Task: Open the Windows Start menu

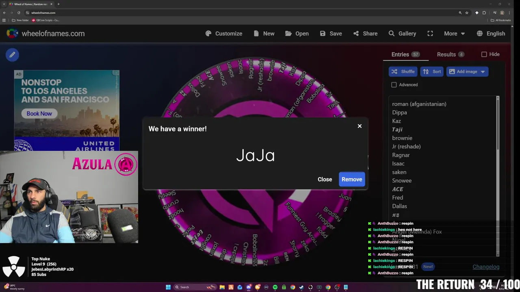Action: coord(168,287)
